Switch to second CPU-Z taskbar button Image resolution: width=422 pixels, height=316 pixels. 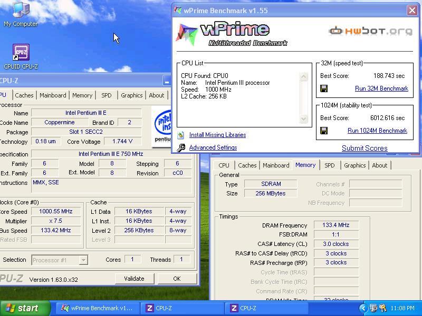click(x=267, y=308)
